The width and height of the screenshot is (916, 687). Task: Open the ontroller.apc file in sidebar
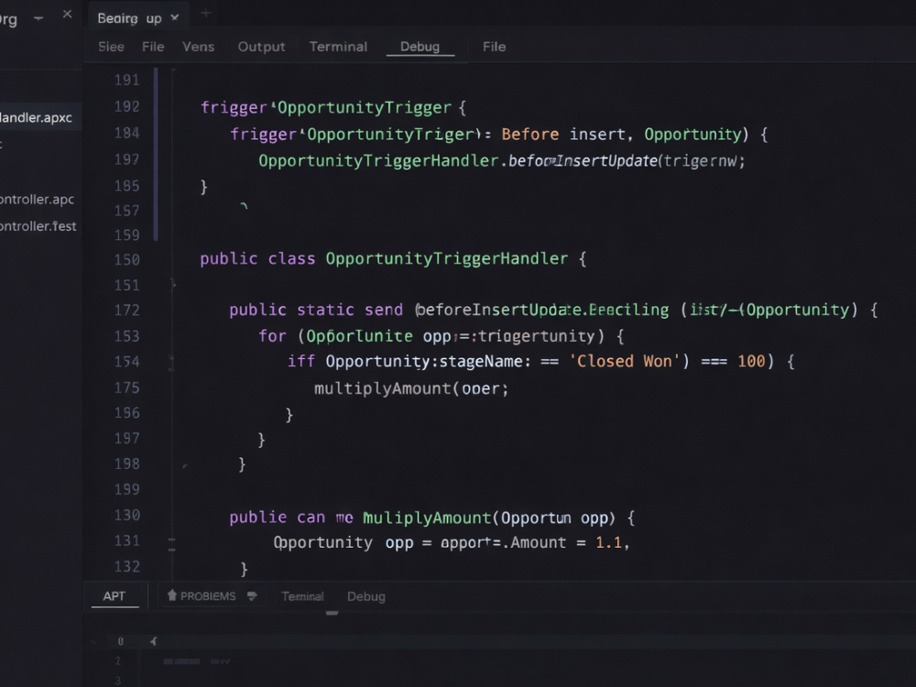click(38, 199)
